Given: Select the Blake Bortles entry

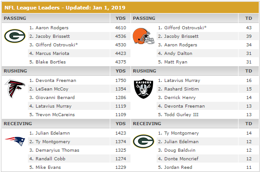Looking at the screenshot, I should point(50,62).
